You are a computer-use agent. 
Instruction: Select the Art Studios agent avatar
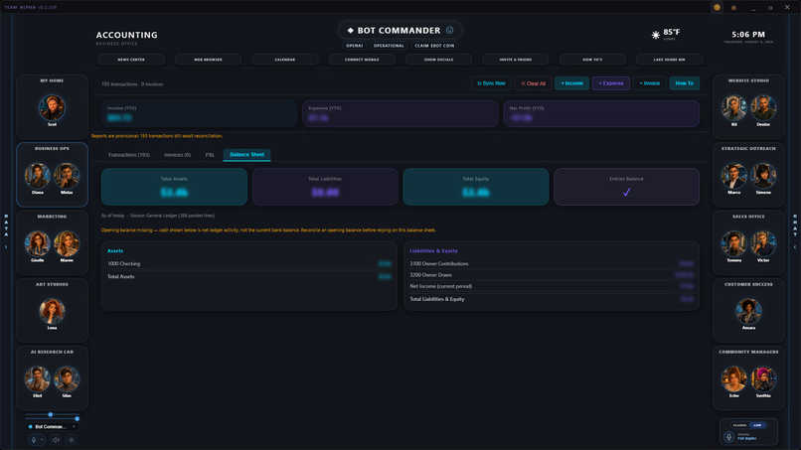(x=52, y=311)
